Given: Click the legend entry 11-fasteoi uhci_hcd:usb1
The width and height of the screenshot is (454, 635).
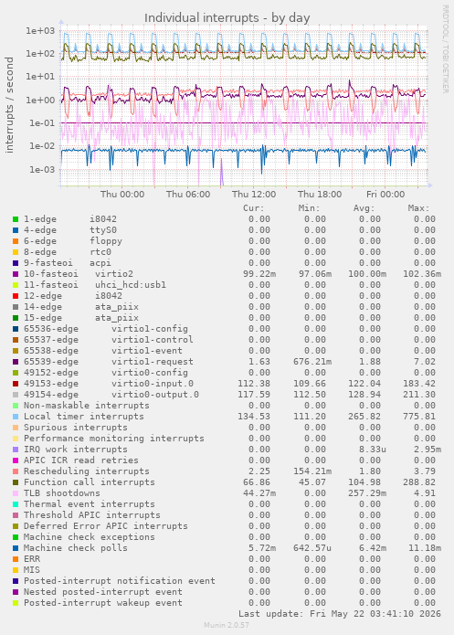Looking at the screenshot, I should coord(95,285).
